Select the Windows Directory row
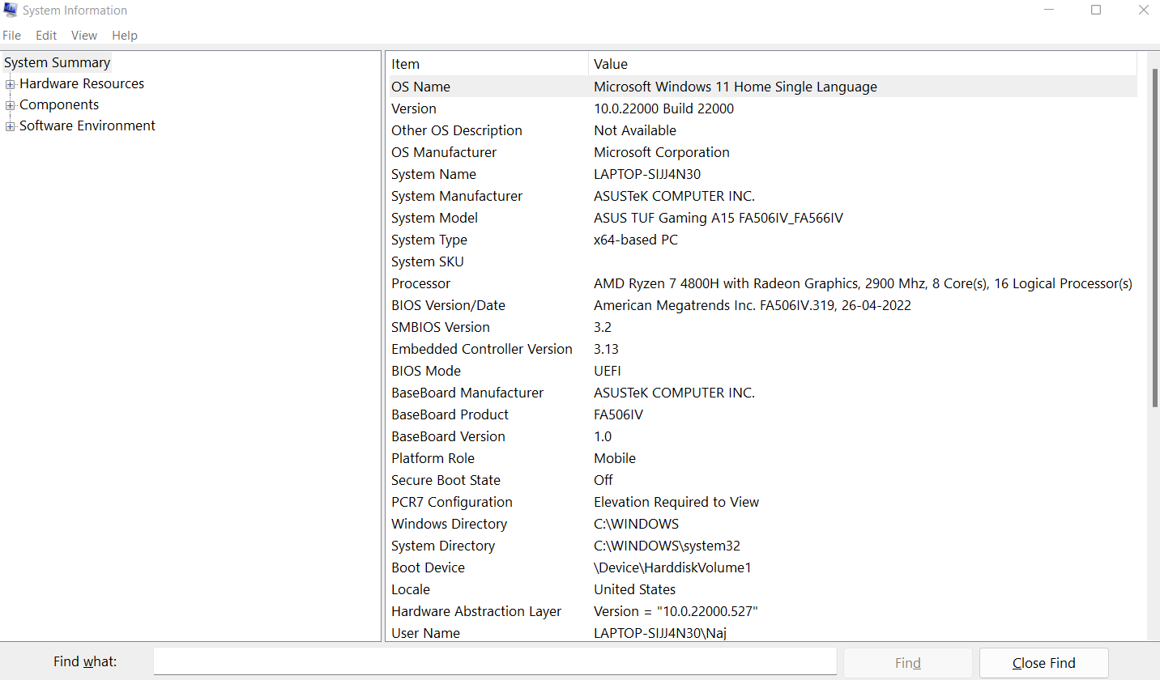This screenshot has width=1160, height=680. click(x=763, y=524)
